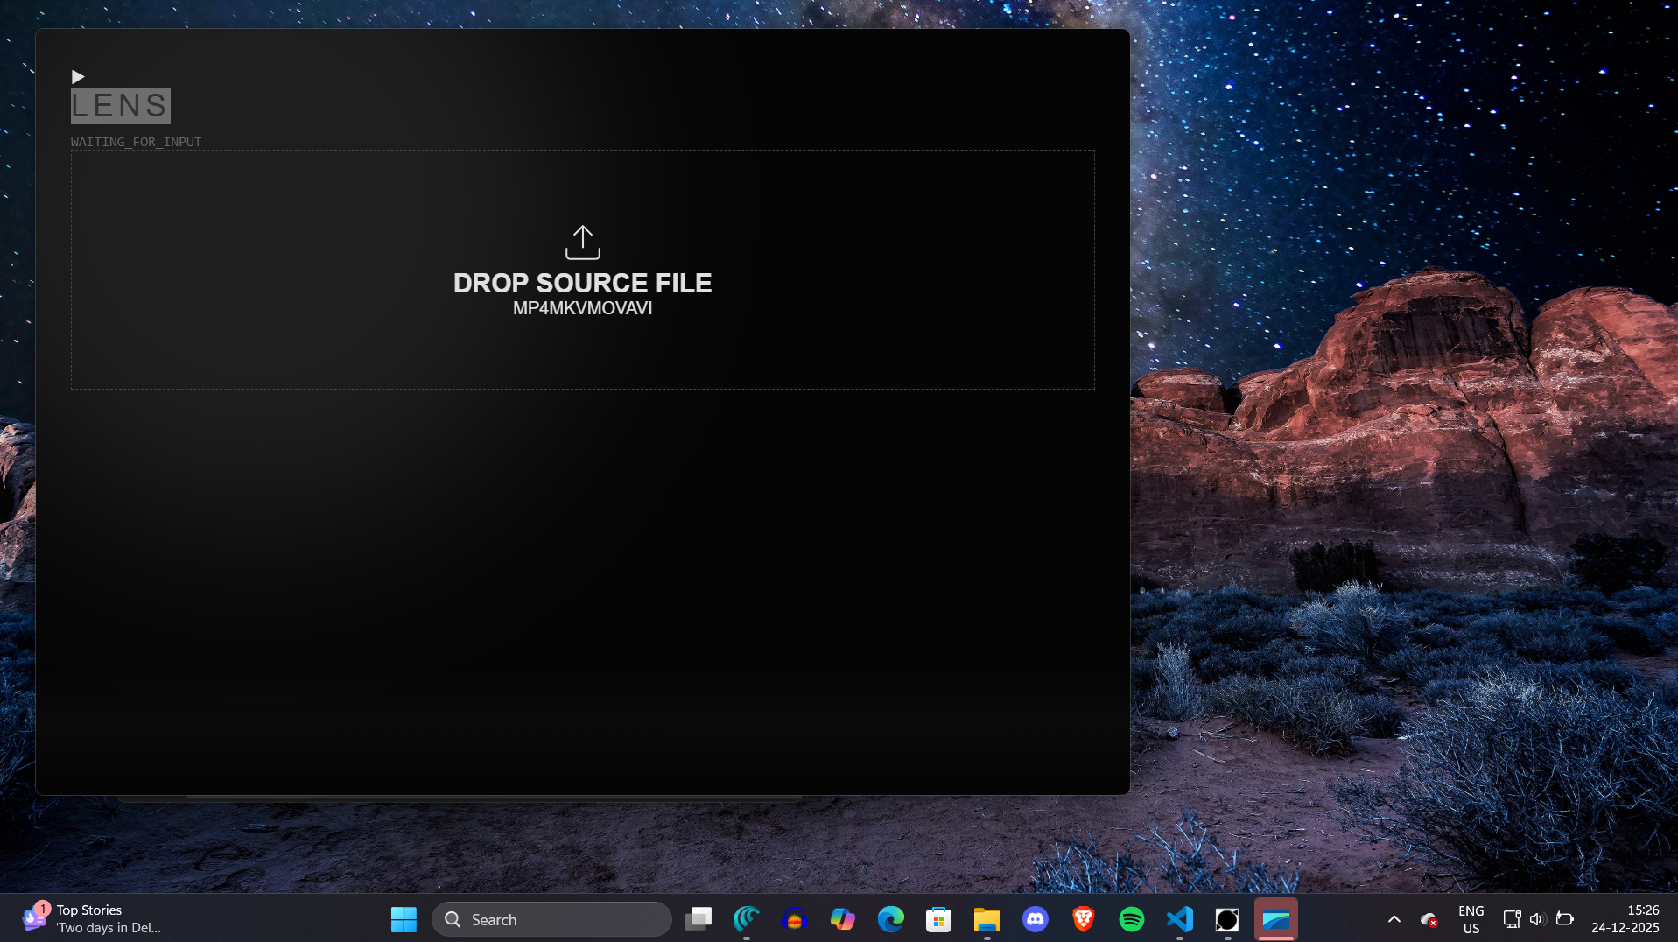This screenshot has width=1678, height=942.
Task: Select the play triangle above the LENS title
Action: pyautogui.click(x=78, y=77)
